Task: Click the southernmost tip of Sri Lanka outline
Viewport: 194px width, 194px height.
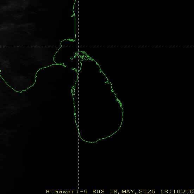Action: coord(92,143)
